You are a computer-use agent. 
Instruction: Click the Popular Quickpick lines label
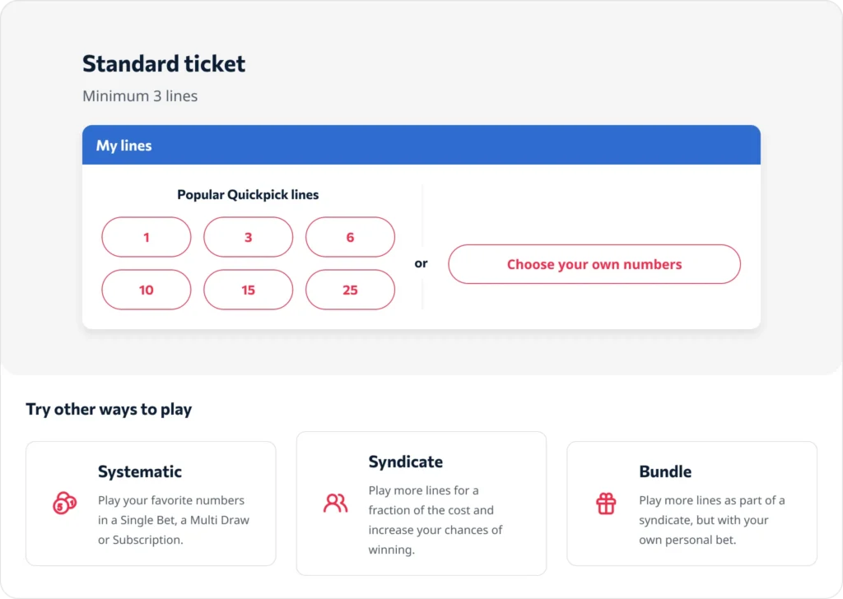[248, 195]
